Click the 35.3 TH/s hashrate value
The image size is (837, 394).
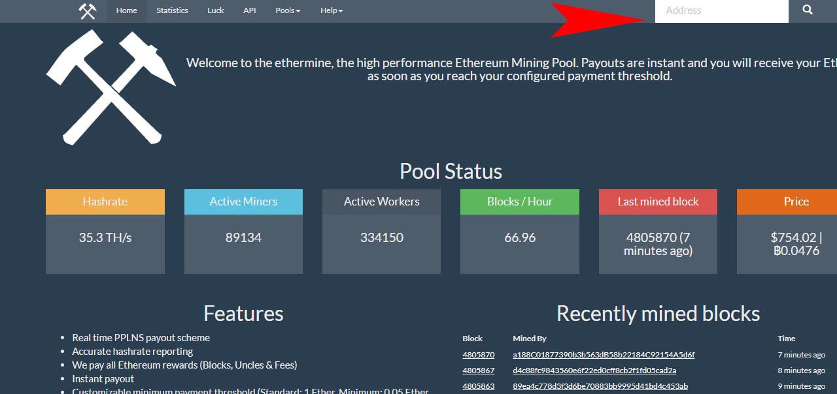coord(105,237)
